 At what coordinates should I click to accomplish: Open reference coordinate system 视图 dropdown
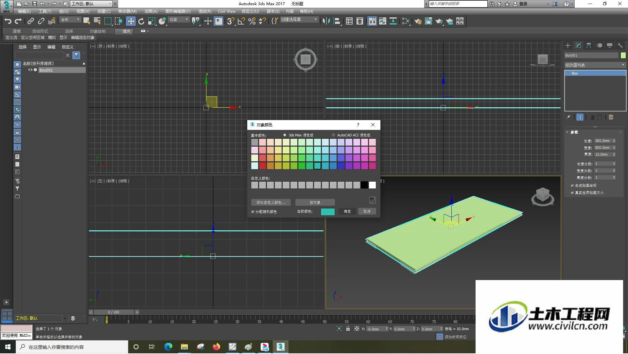[179, 20]
